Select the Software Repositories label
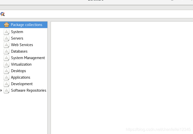Viewport: 193px width, 134px height. 29,90
